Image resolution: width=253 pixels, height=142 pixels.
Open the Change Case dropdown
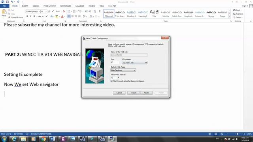58,11
